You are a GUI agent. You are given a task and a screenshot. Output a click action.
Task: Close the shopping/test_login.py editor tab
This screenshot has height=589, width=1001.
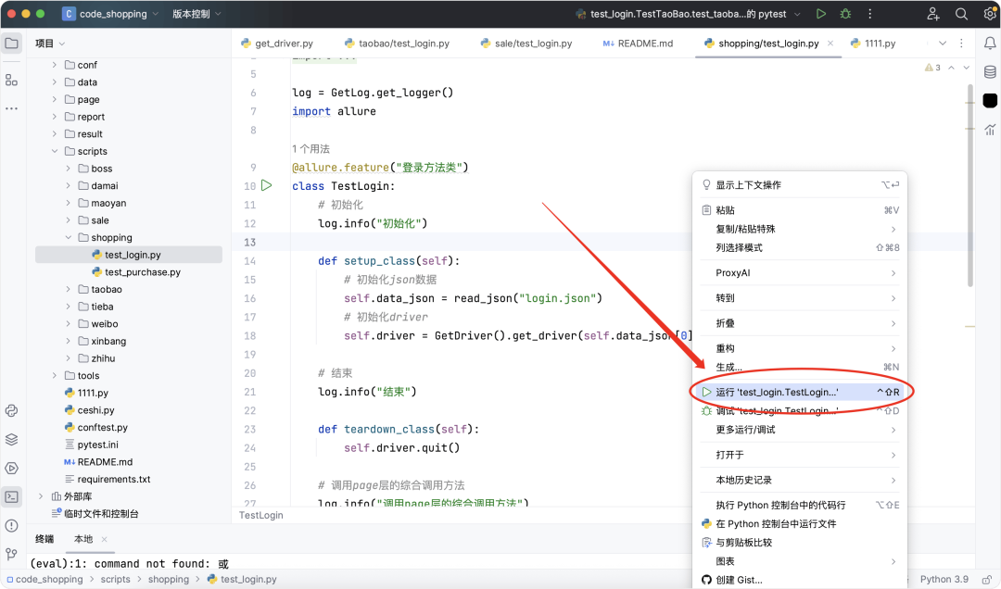coord(830,44)
